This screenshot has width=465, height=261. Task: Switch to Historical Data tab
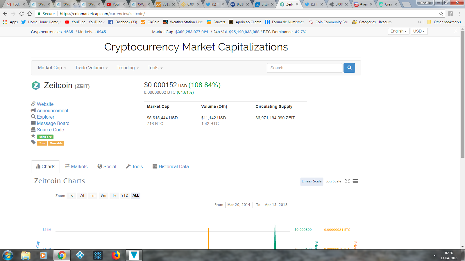click(171, 167)
